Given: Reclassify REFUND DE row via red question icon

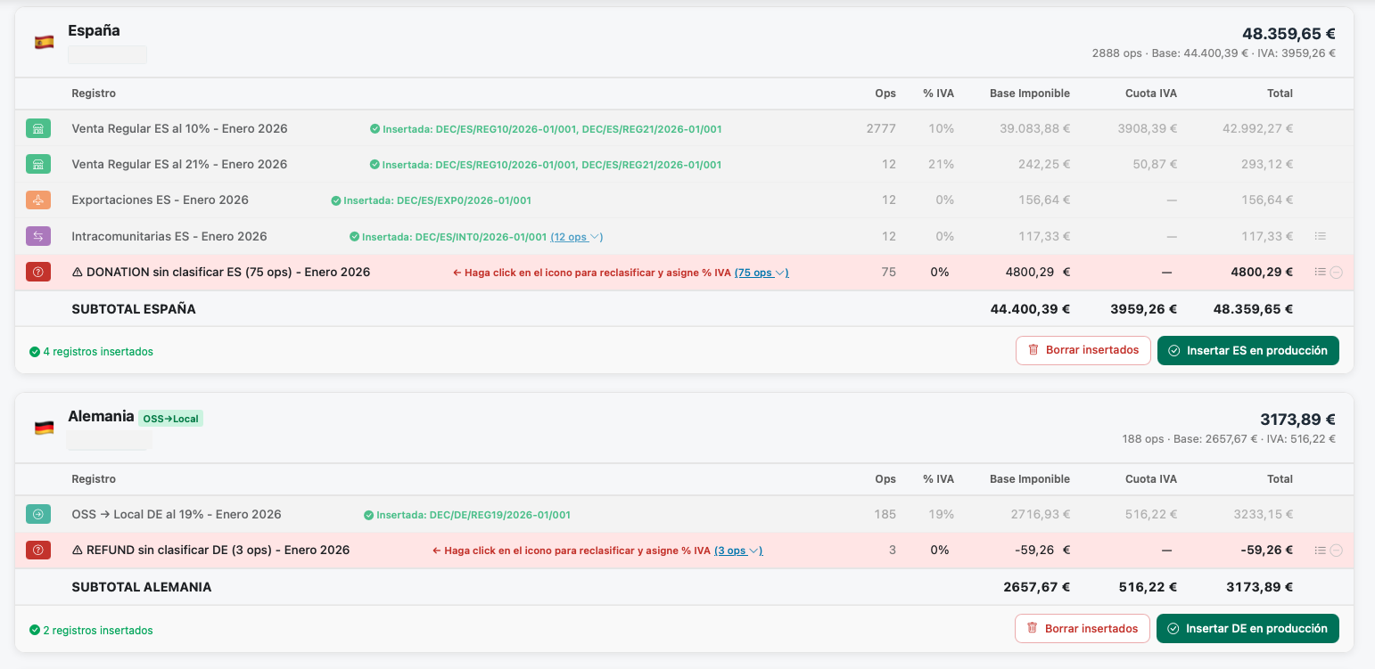Looking at the screenshot, I should (x=37, y=551).
